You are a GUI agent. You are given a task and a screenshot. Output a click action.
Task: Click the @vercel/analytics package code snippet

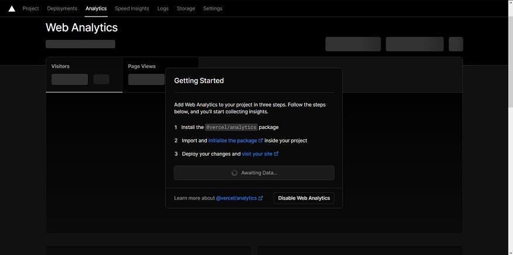point(231,127)
